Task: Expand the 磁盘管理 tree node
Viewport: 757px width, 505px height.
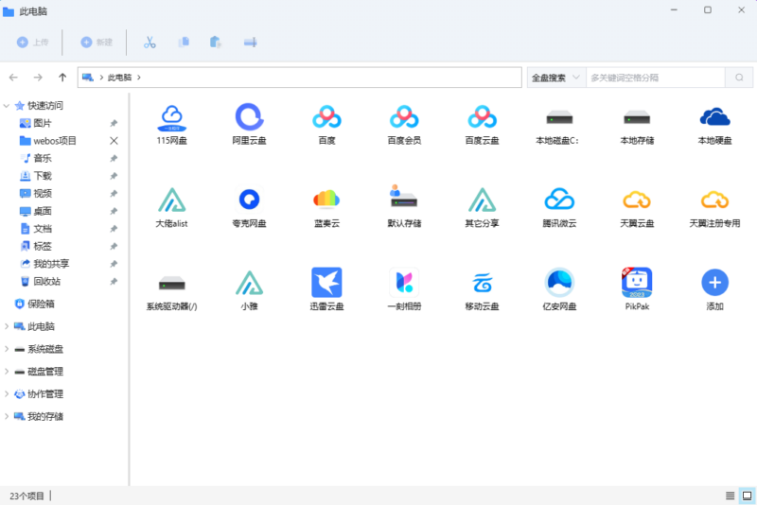Action: click(7, 372)
